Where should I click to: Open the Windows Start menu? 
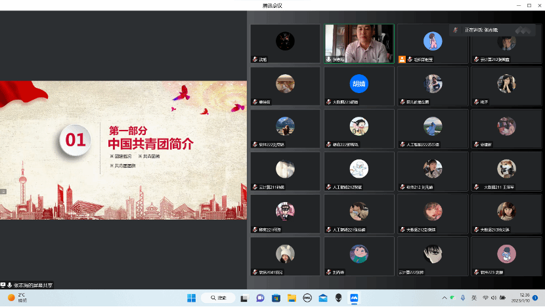[x=191, y=298]
